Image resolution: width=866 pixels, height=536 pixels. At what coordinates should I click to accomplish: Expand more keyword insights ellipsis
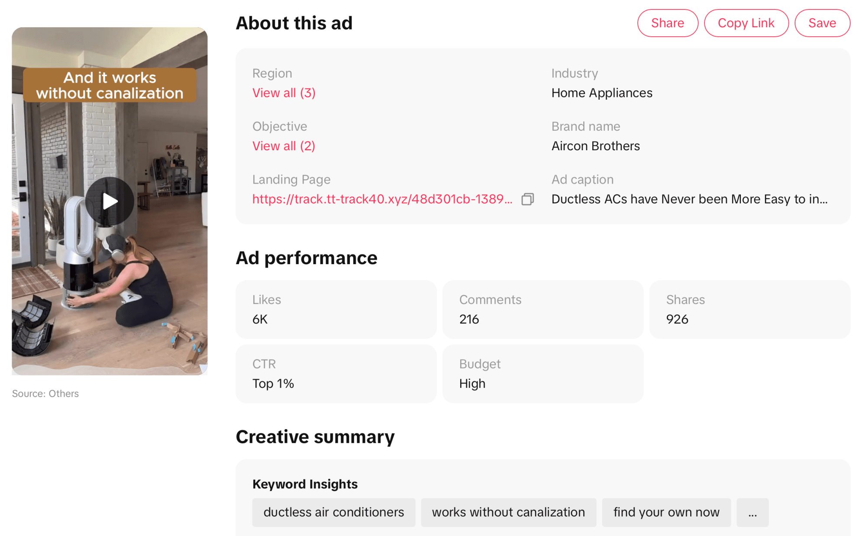point(753,513)
